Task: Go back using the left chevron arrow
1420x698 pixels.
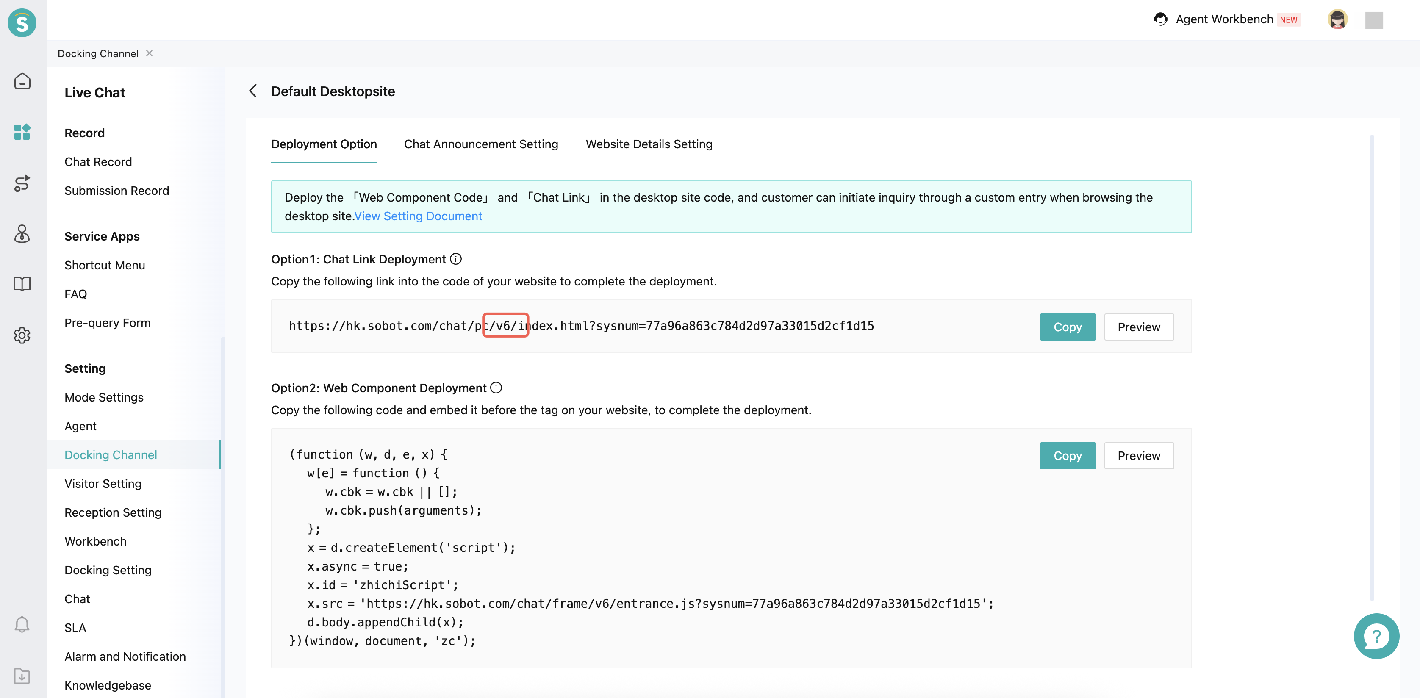Action: tap(253, 91)
